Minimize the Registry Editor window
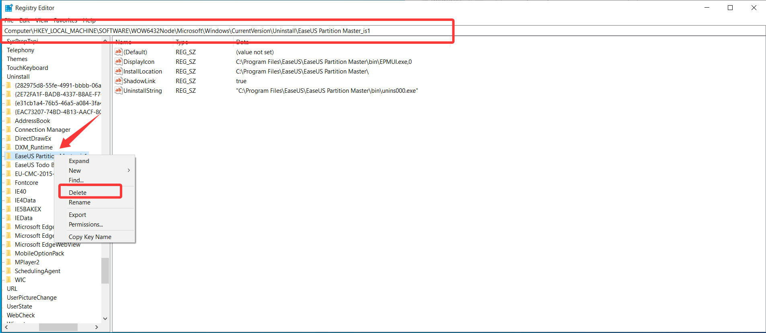This screenshot has height=333, width=766. pyautogui.click(x=707, y=8)
